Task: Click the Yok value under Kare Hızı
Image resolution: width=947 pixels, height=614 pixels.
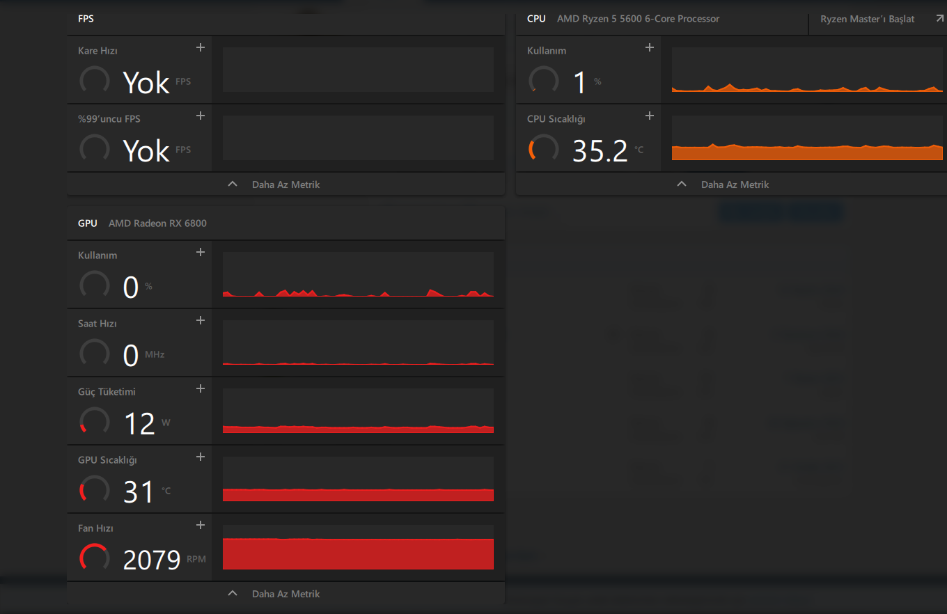Action: [146, 82]
